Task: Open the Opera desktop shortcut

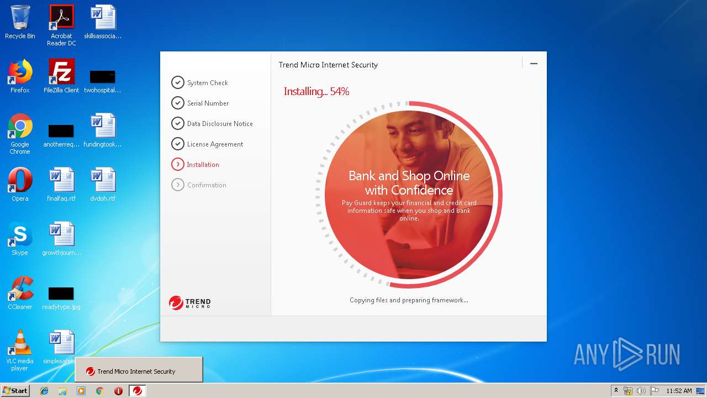Action: click(x=20, y=185)
